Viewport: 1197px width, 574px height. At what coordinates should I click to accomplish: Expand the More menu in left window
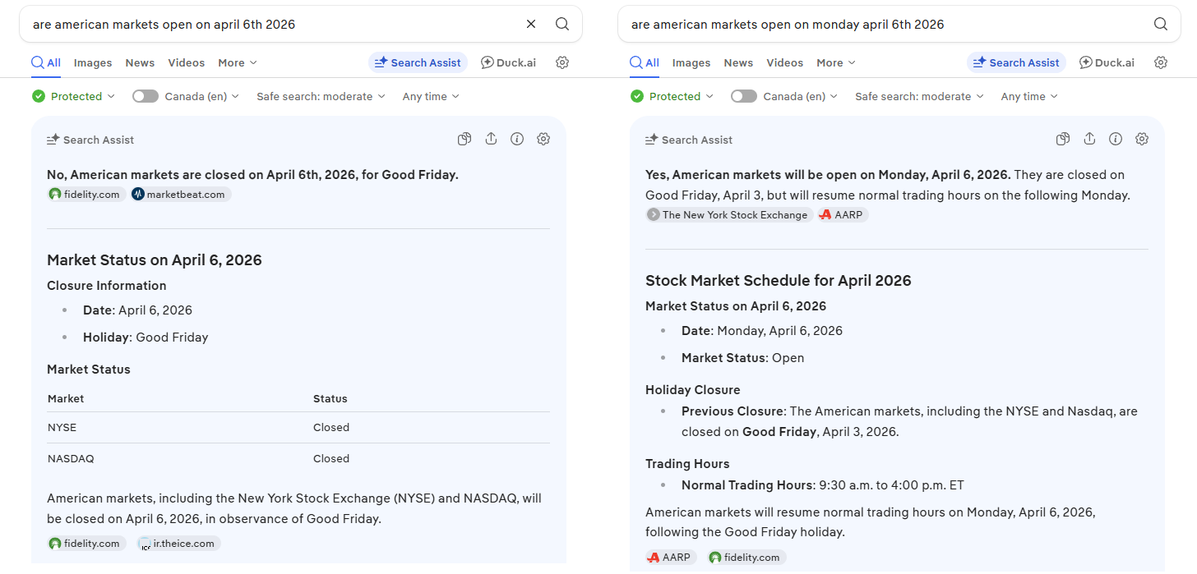tap(238, 62)
